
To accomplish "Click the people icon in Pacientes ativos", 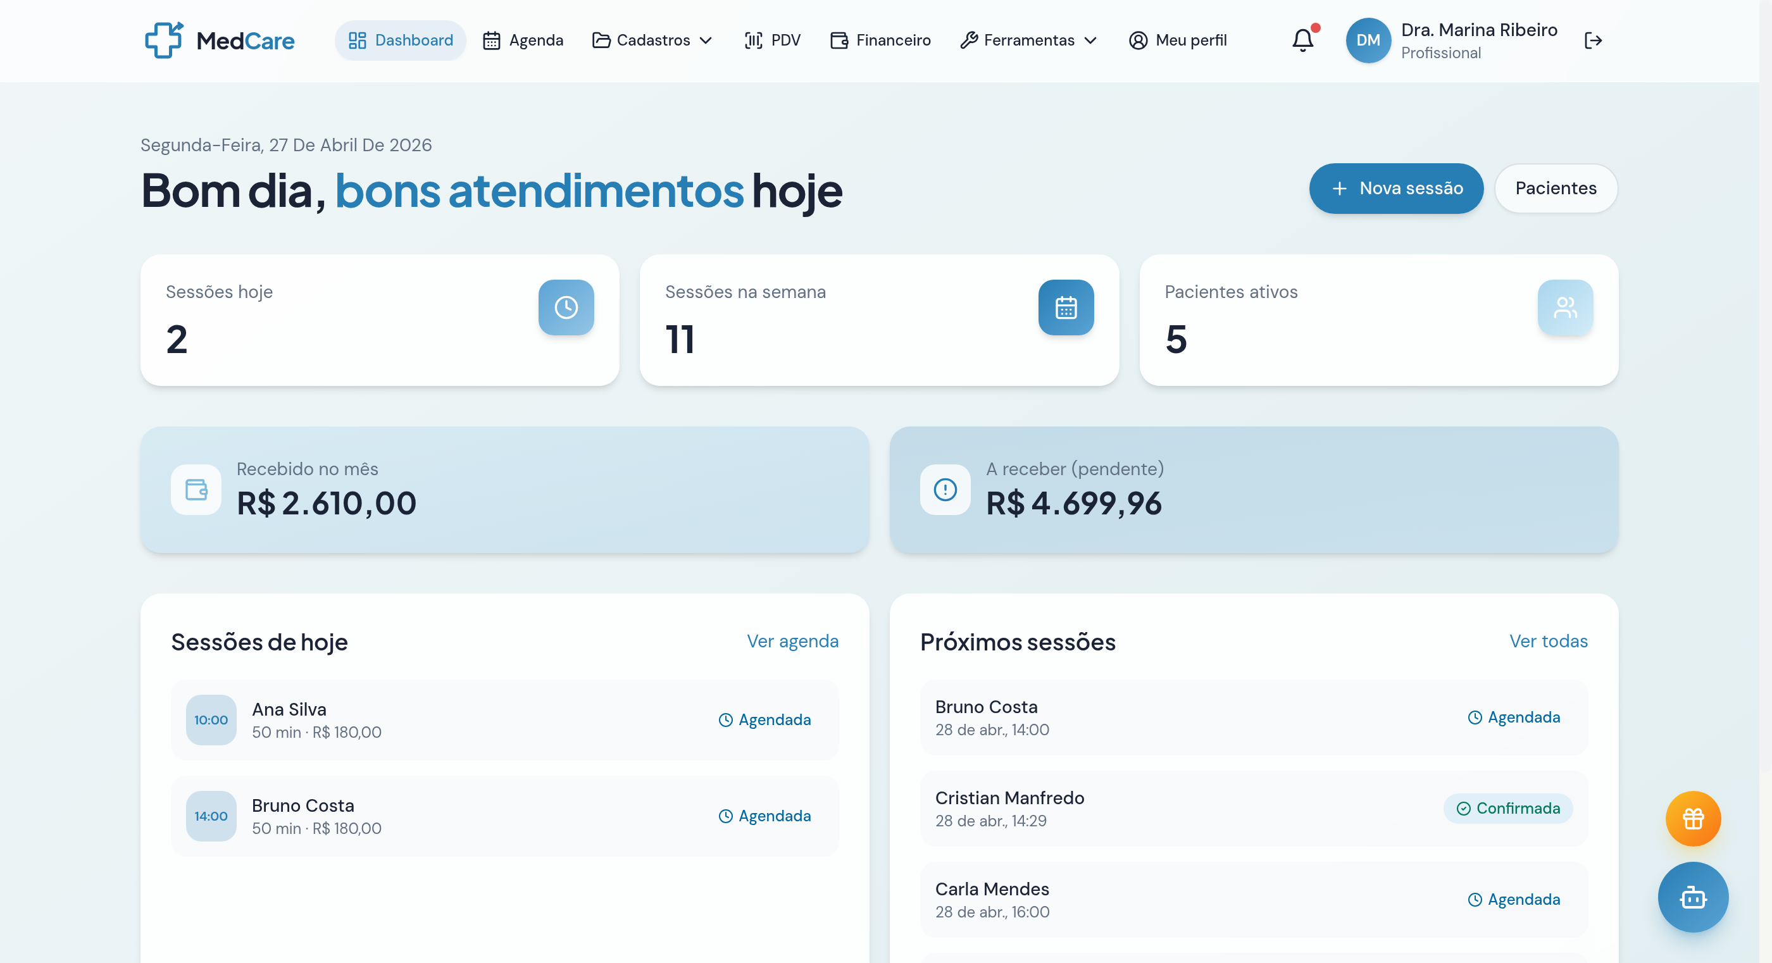I will coord(1565,308).
